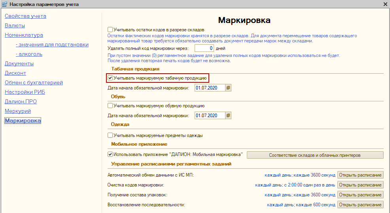Viewport: 390px width, 213px height.
Task: Click the 'Табачная продукция' group heading
Action: 135,69
